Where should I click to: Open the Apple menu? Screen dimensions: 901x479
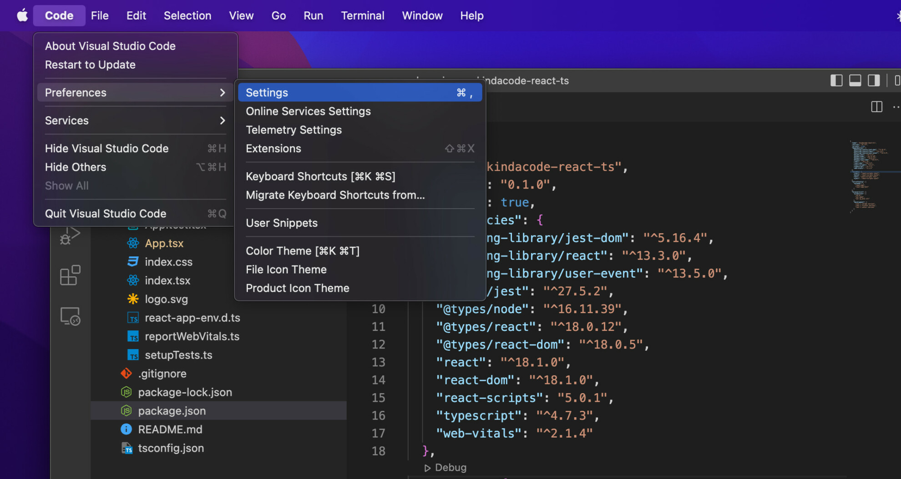(22, 15)
